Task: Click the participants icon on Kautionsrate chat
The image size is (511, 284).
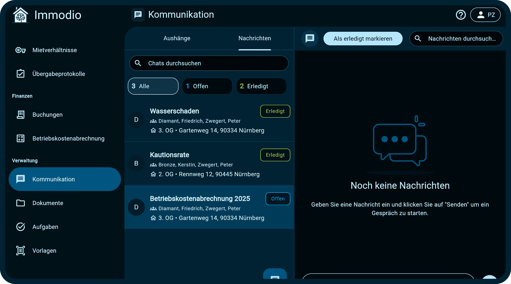Action: (153, 165)
